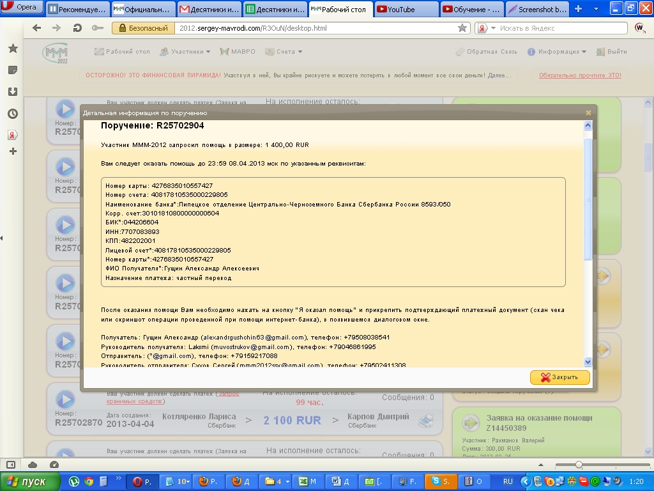Image resolution: width=654 pixels, height=491 pixels.
Task: Open the Yandex search engine dropdown
Action: [x=494, y=28]
